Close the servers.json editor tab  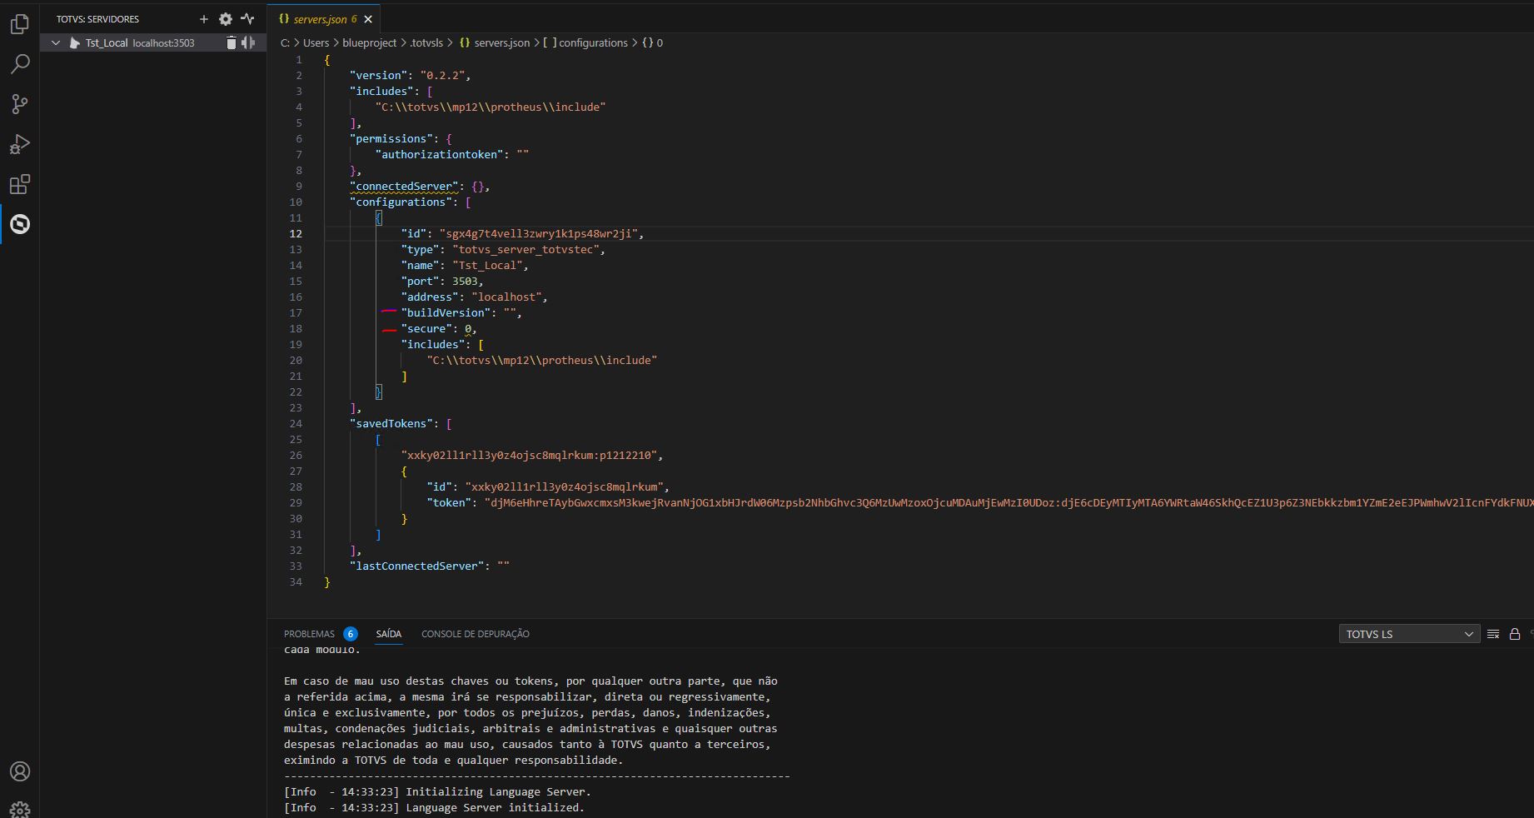pos(368,18)
